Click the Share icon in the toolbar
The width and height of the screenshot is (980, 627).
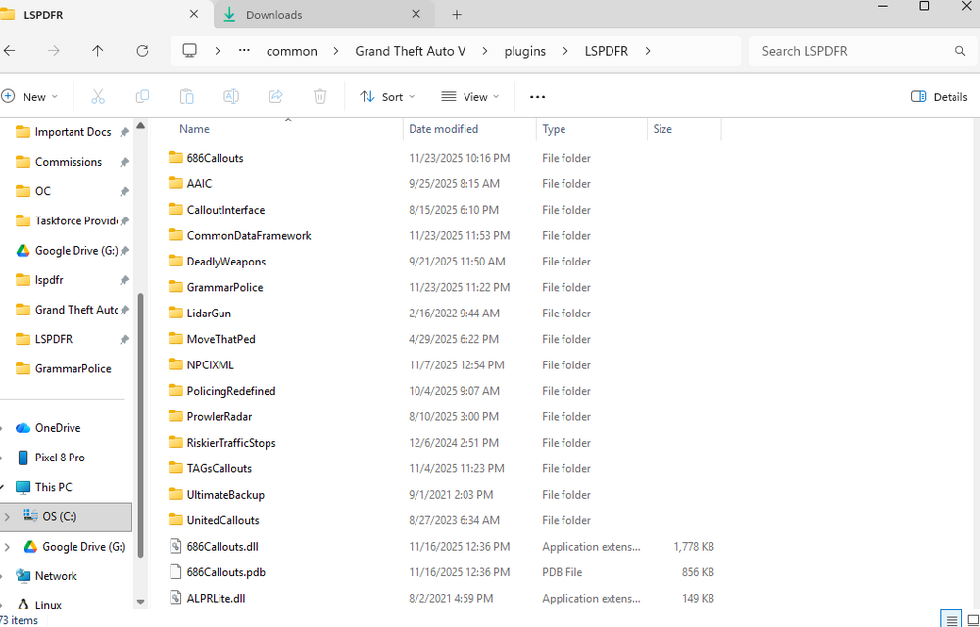click(x=275, y=96)
